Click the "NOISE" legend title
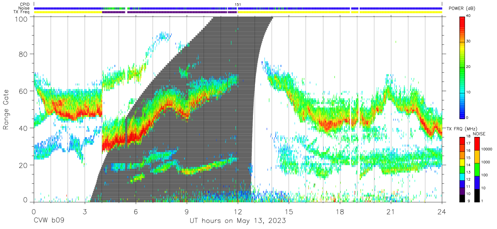497x229 pixels. click(x=480, y=134)
